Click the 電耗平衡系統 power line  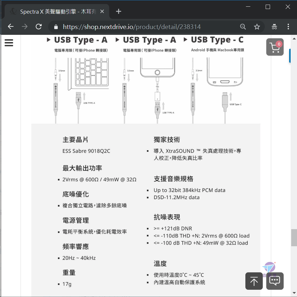point(95,232)
